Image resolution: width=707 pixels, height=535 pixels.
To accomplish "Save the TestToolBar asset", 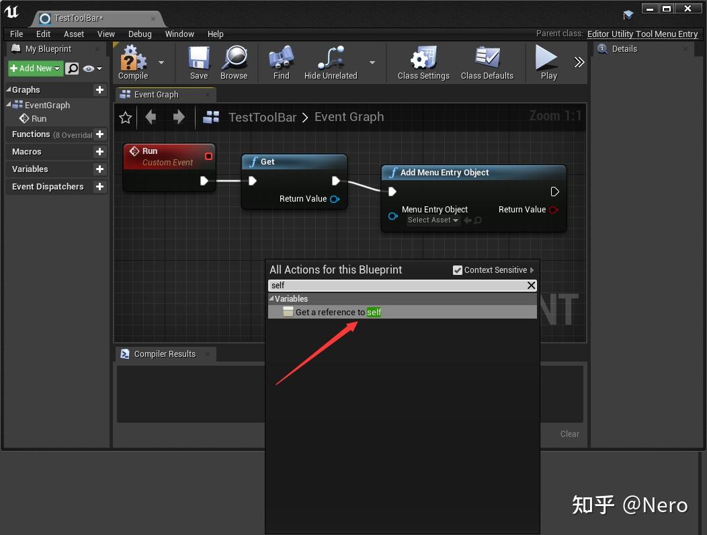I will (198, 63).
